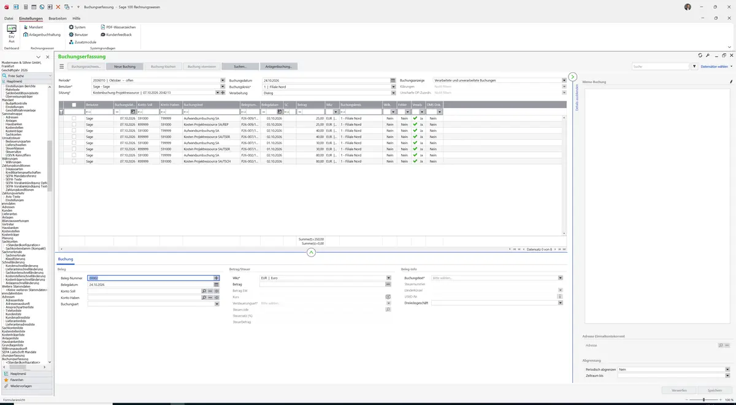The width and height of the screenshot is (736, 405).
Task: Click the refresh icon in Buchungserfassung header
Action: coord(700,55)
